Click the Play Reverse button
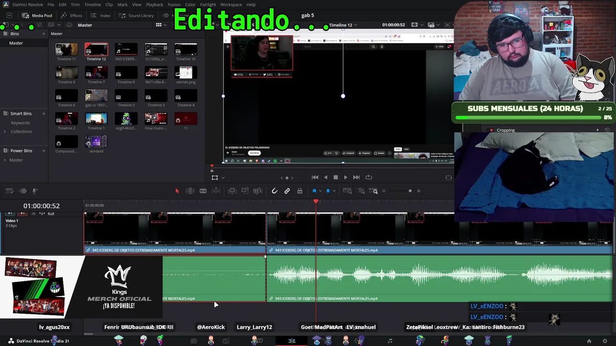 (x=326, y=177)
